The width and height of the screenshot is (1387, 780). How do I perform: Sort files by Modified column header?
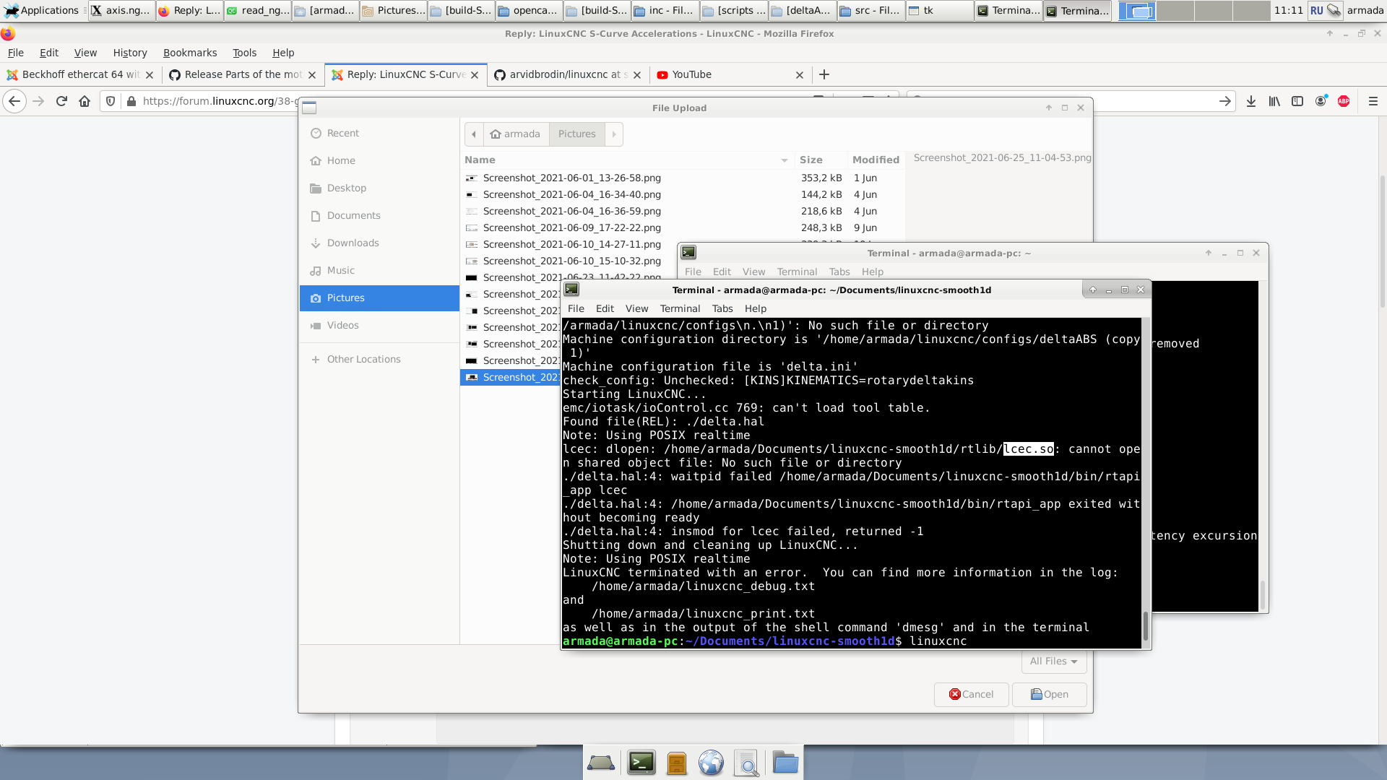point(876,160)
